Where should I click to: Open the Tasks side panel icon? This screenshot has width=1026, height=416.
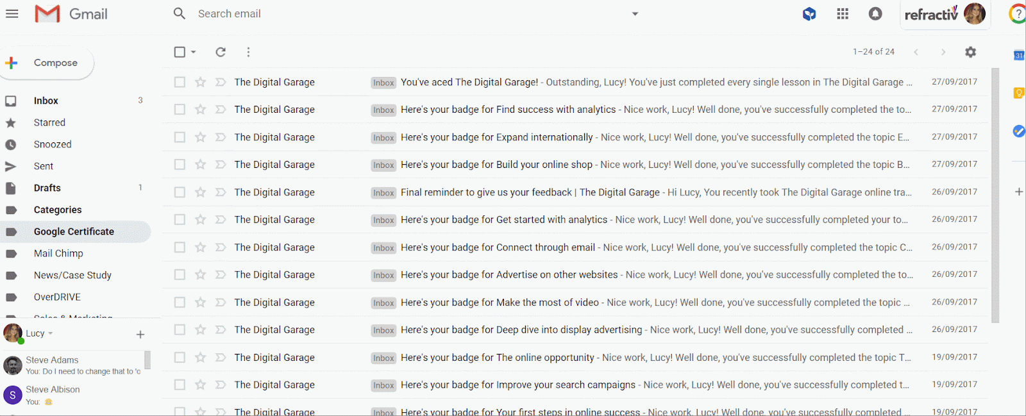tap(1018, 131)
